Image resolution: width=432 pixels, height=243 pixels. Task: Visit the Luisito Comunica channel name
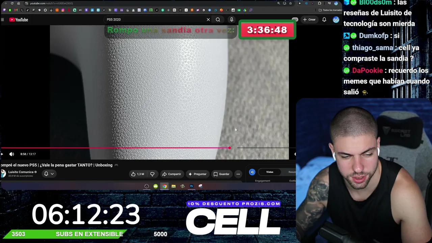pyautogui.click(x=21, y=172)
